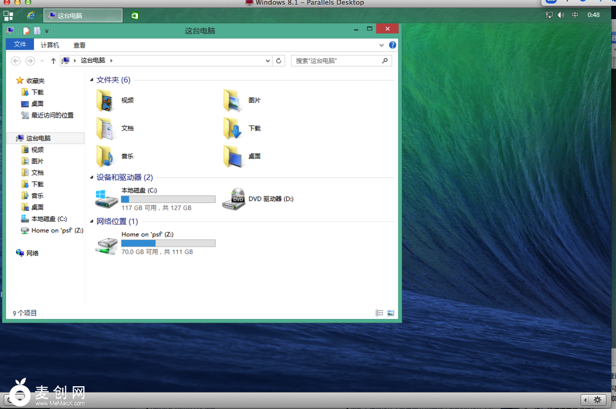This screenshot has width=616, height=409.
Task: Click the Back navigation button
Action: [x=15, y=60]
